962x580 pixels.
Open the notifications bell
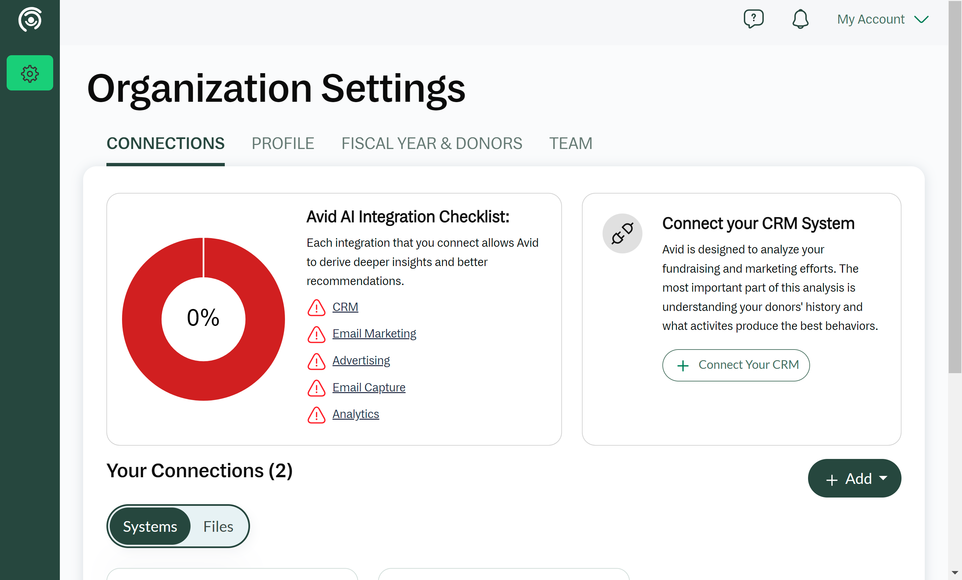click(x=800, y=19)
